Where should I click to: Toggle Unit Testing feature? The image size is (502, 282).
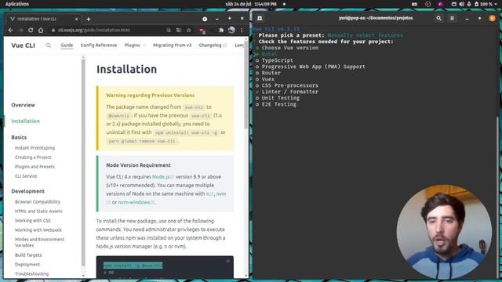pos(278,98)
